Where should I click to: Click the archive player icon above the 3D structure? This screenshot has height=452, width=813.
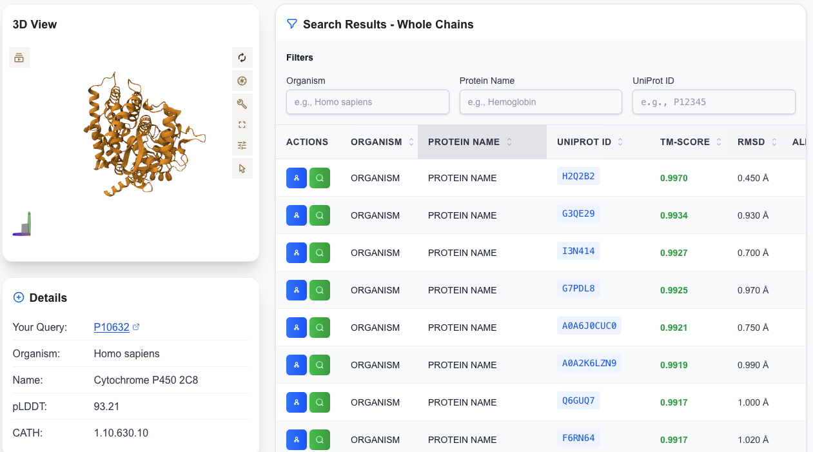[19, 57]
